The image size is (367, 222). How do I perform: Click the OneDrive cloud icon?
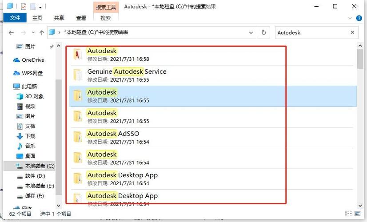pyautogui.click(x=16, y=60)
